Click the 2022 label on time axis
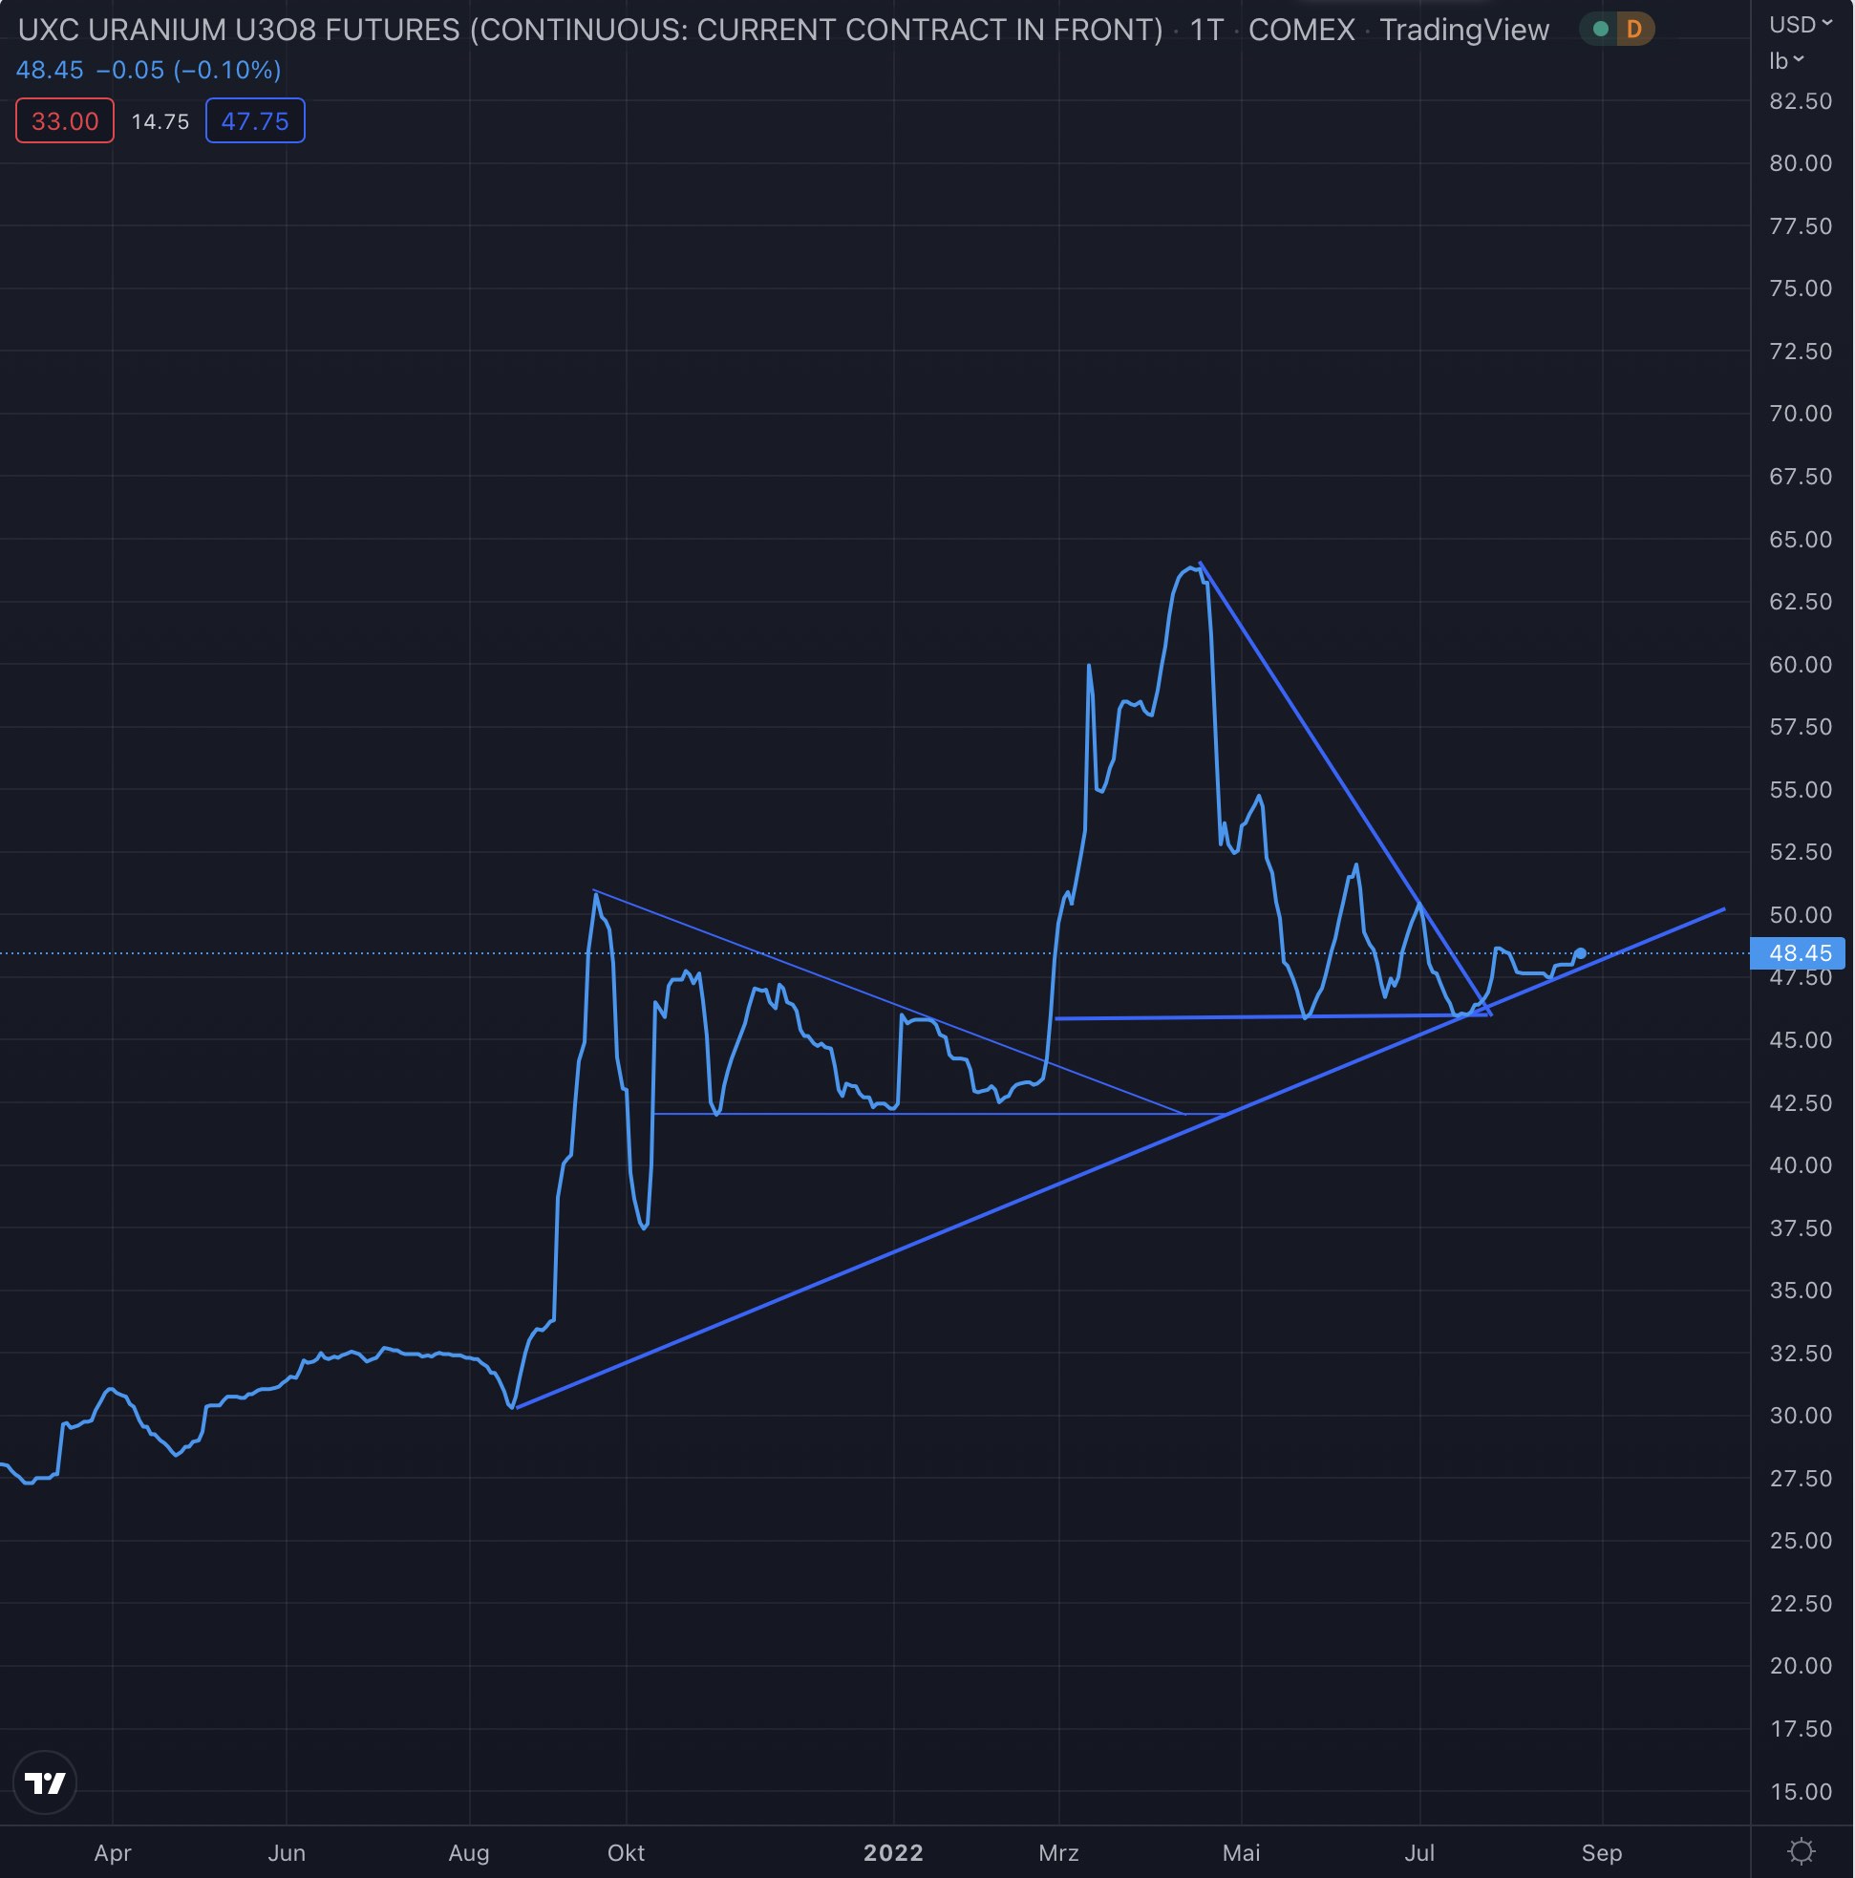The image size is (1855, 1878). [892, 1853]
